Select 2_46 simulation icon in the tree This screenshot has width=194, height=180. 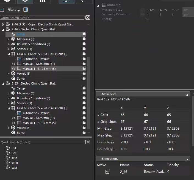click(8, 29)
